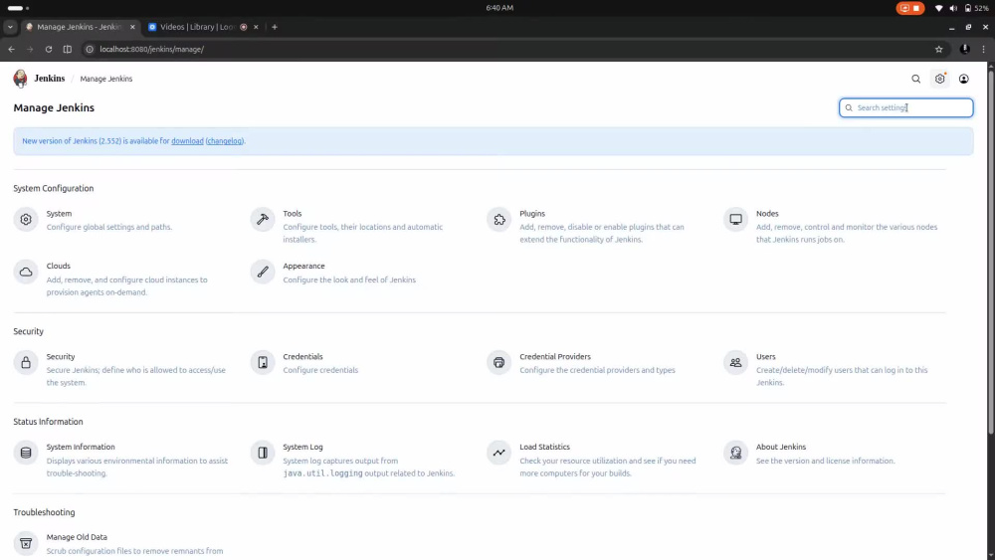Open the system volume indicator

[x=953, y=8]
